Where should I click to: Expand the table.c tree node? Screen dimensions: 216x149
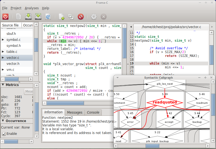(x=3, y=51)
